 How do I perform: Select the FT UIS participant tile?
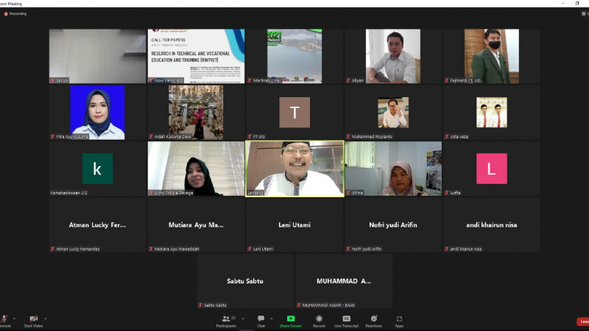[x=294, y=113]
